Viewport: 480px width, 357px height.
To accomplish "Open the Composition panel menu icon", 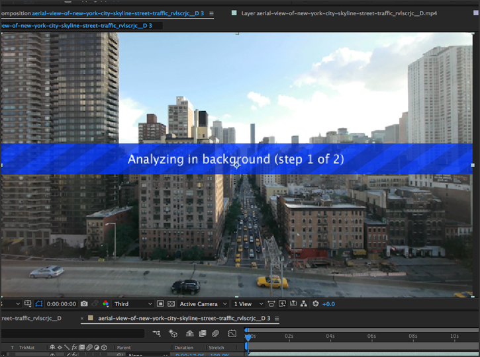I will (211, 13).
